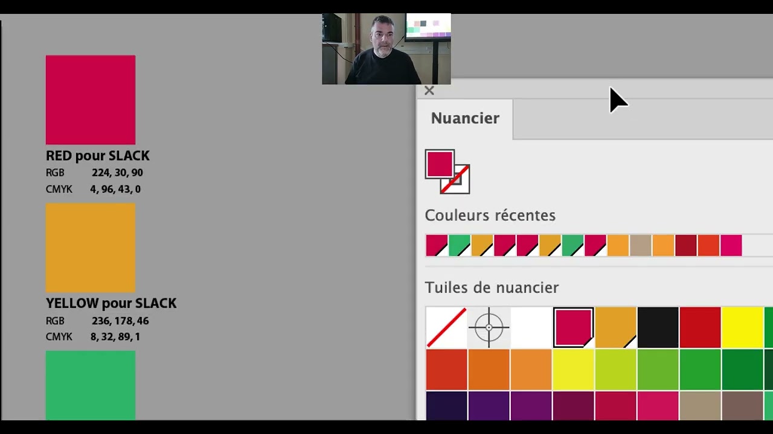Choose the black swatch tile
This screenshot has width=773, height=434.
(x=658, y=327)
